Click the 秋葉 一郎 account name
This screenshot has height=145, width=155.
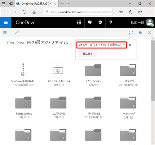(137, 22)
